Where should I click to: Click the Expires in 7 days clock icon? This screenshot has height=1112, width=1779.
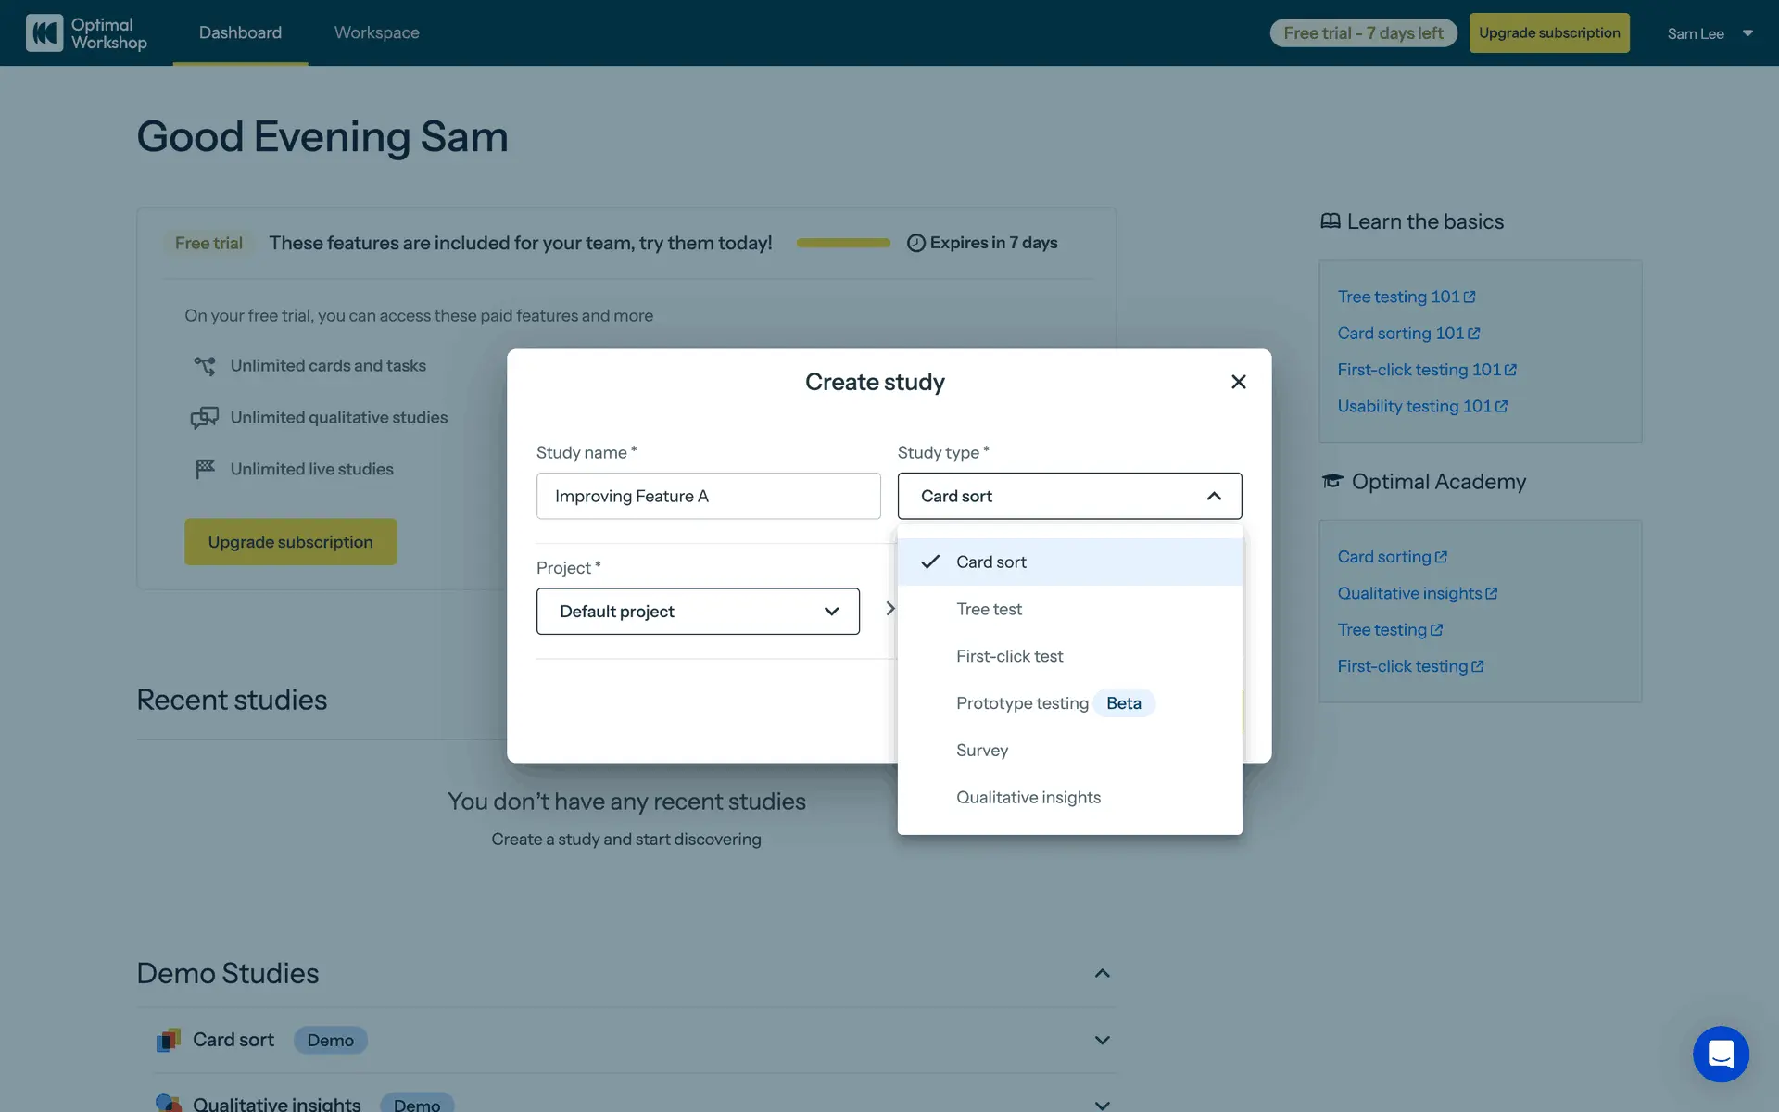pos(915,243)
